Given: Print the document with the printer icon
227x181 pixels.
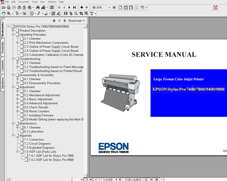Looking at the screenshot, I should point(19,8).
